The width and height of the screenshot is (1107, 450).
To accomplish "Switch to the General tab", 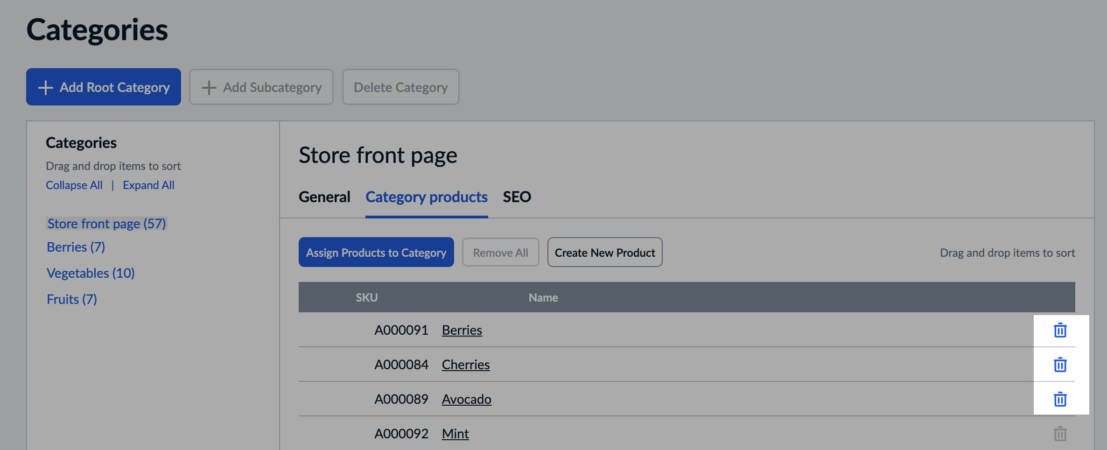I will point(324,197).
